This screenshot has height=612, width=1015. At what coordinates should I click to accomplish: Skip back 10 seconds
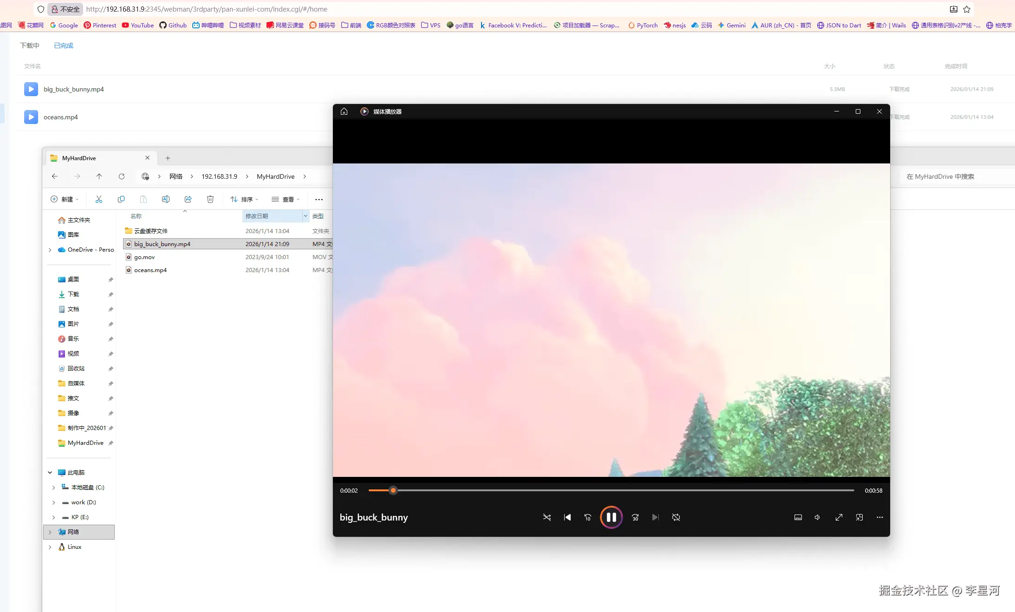(x=587, y=517)
